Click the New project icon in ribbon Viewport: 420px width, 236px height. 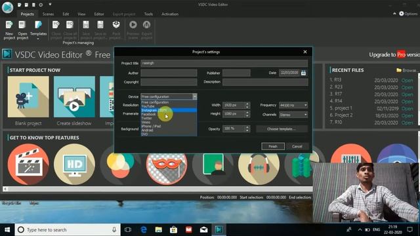[x=9, y=30]
